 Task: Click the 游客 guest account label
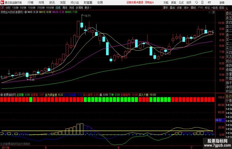coord(222,3)
